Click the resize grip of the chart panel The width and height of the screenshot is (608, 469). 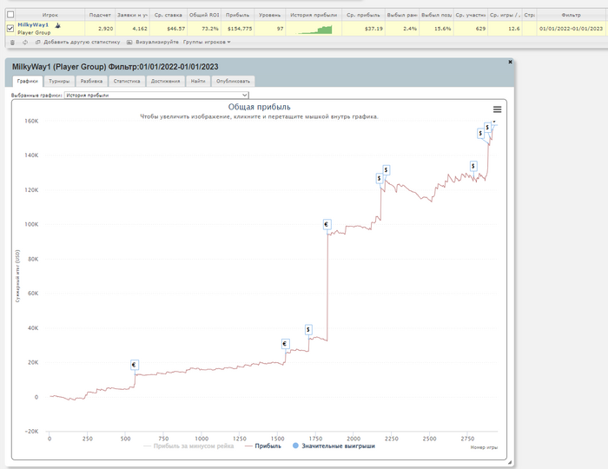click(x=510, y=462)
